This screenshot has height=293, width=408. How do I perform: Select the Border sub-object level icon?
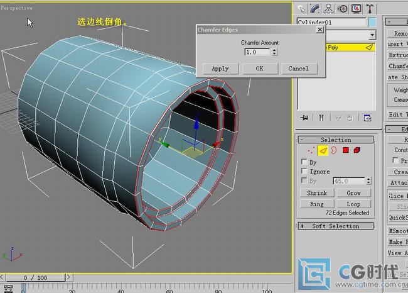coord(334,150)
